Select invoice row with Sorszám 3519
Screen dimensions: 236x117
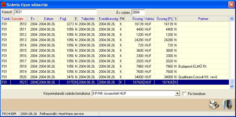pos(115,72)
